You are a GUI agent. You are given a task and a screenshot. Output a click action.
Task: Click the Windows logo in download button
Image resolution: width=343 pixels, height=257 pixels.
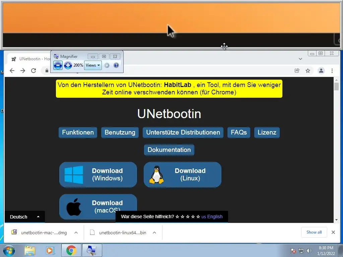point(74,175)
